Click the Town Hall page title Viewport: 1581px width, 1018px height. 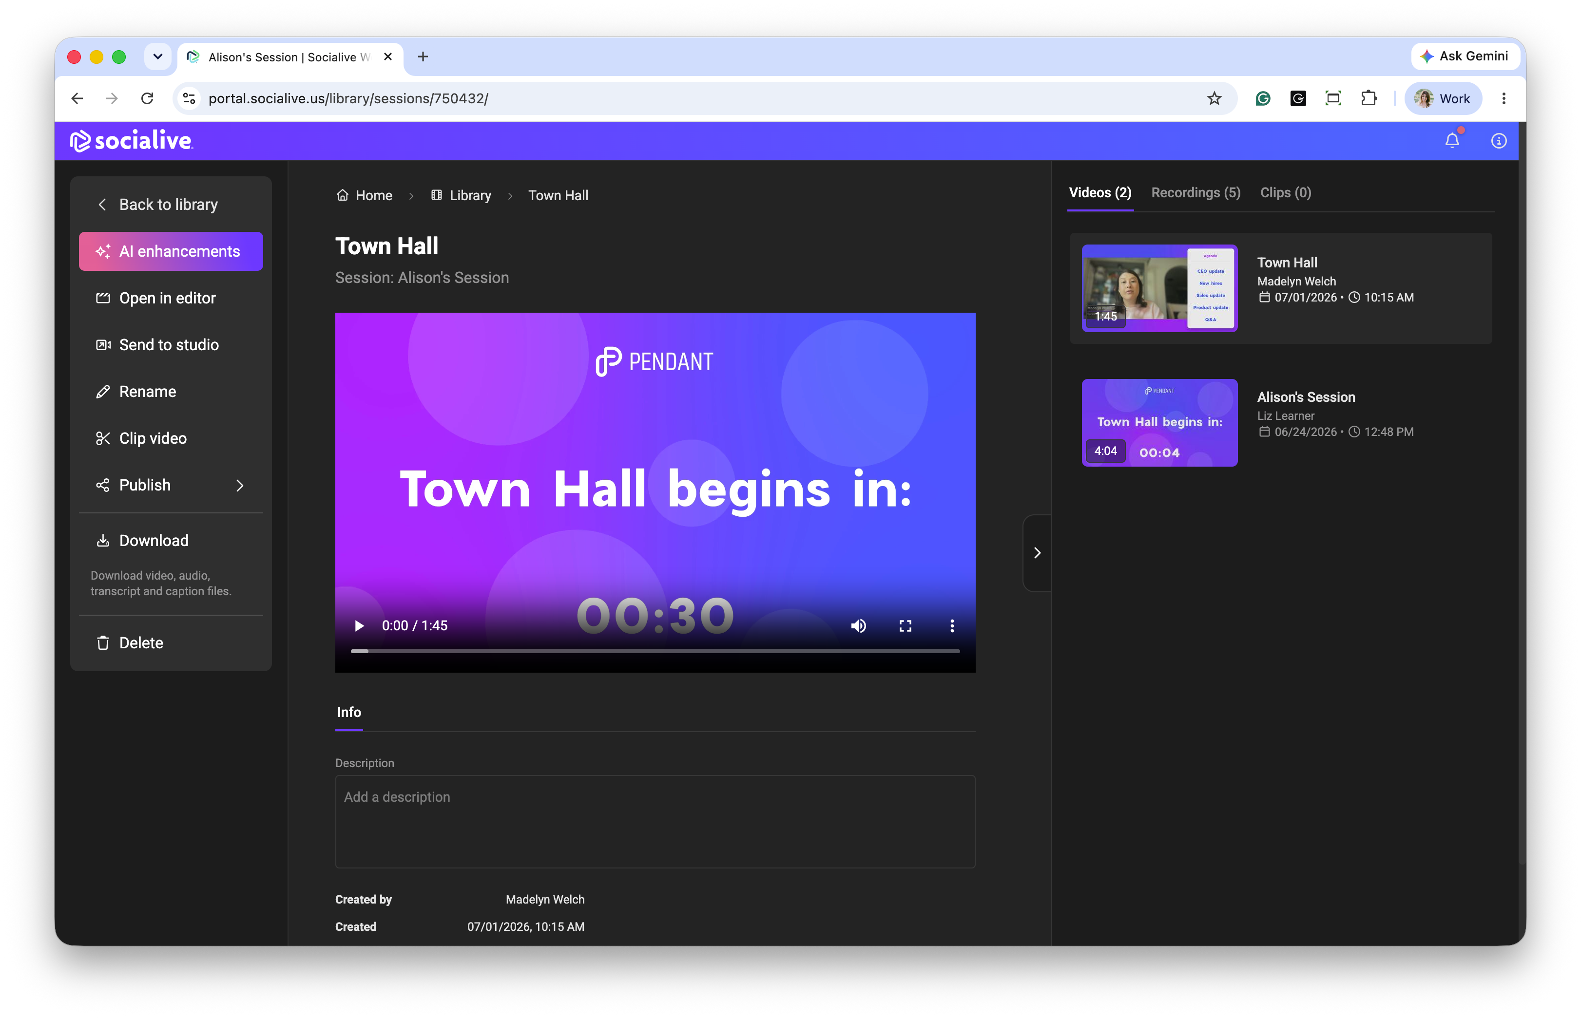[x=387, y=246]
